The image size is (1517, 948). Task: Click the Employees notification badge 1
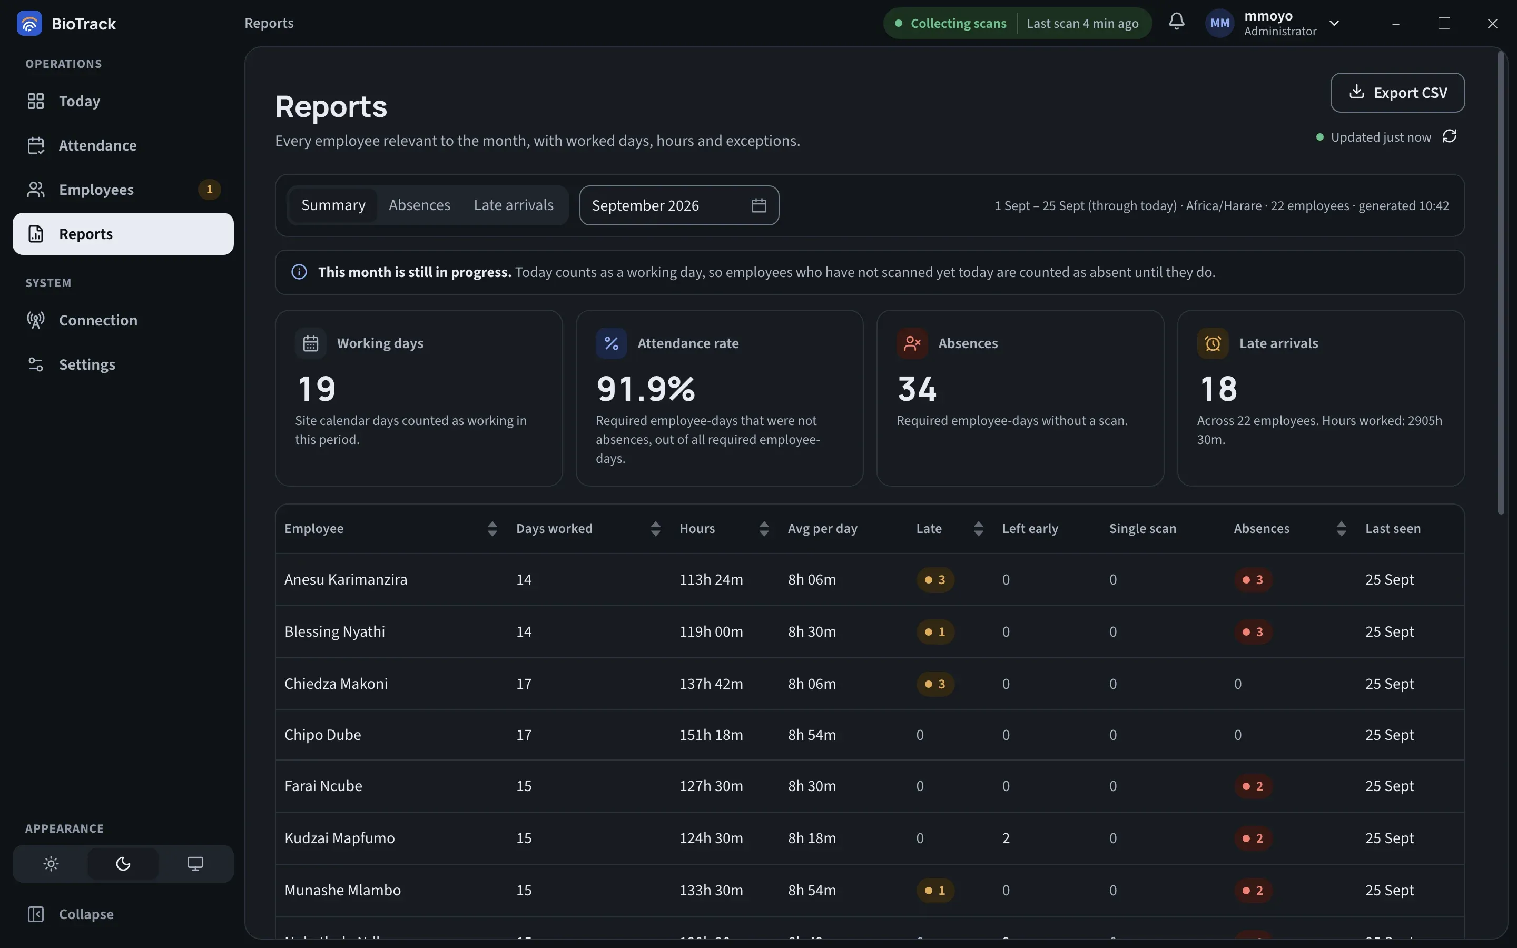click(209, 190)
